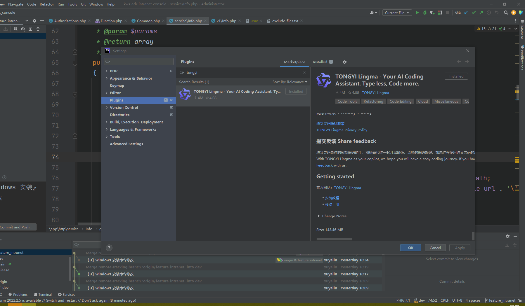Click the Git log search field
The width and height of the screenshot is (525, 306).
point(87,244)
